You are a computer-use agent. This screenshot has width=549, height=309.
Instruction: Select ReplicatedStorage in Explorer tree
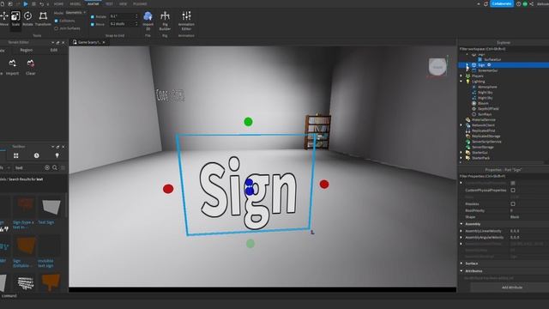coord(486,136)
